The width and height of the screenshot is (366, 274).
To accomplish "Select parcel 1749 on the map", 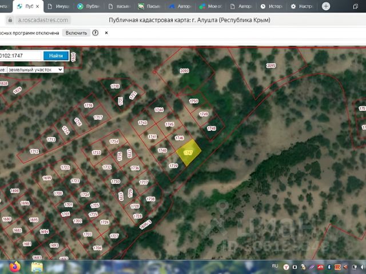I will pyautogui.click(x=204, y=114).
